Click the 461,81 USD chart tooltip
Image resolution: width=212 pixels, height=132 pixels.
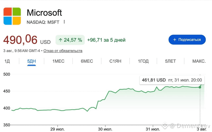pos(172,80)
